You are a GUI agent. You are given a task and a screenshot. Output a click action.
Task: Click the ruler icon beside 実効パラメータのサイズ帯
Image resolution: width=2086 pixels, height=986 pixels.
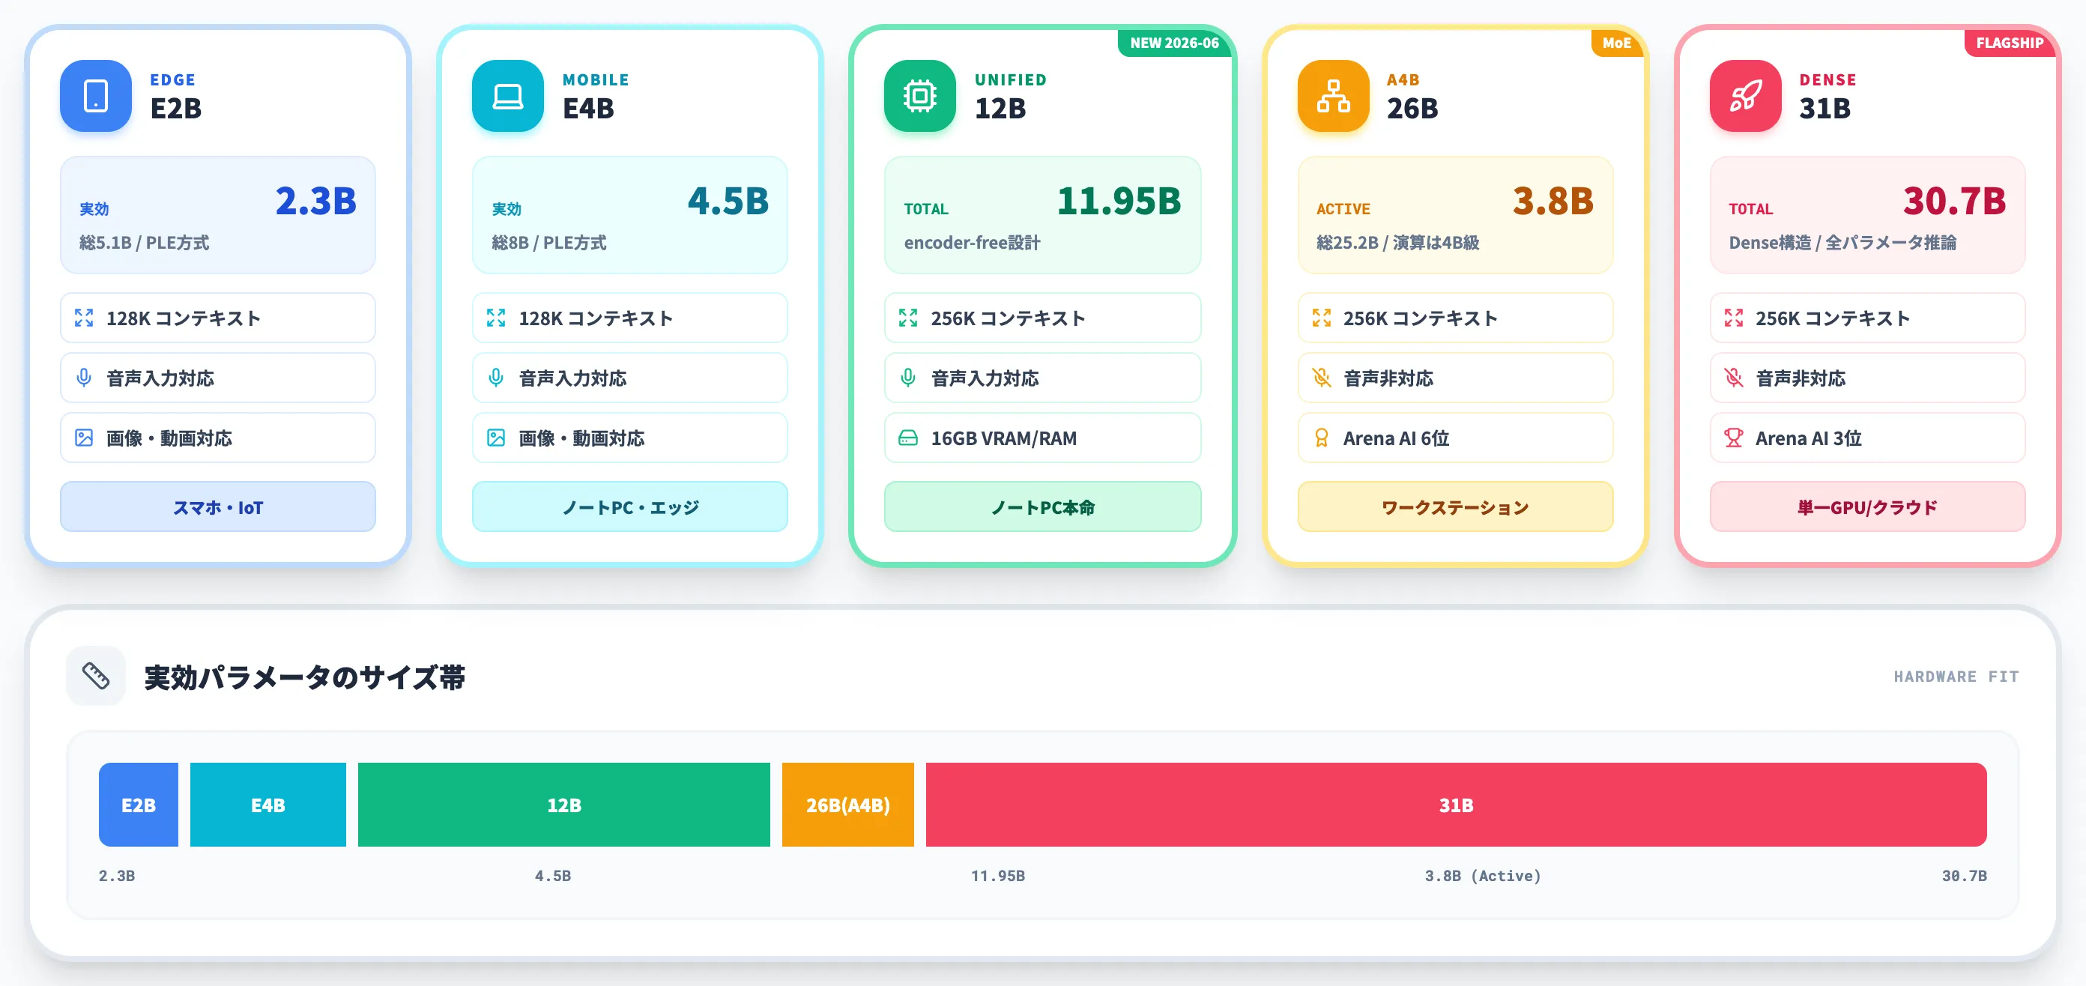96,675
